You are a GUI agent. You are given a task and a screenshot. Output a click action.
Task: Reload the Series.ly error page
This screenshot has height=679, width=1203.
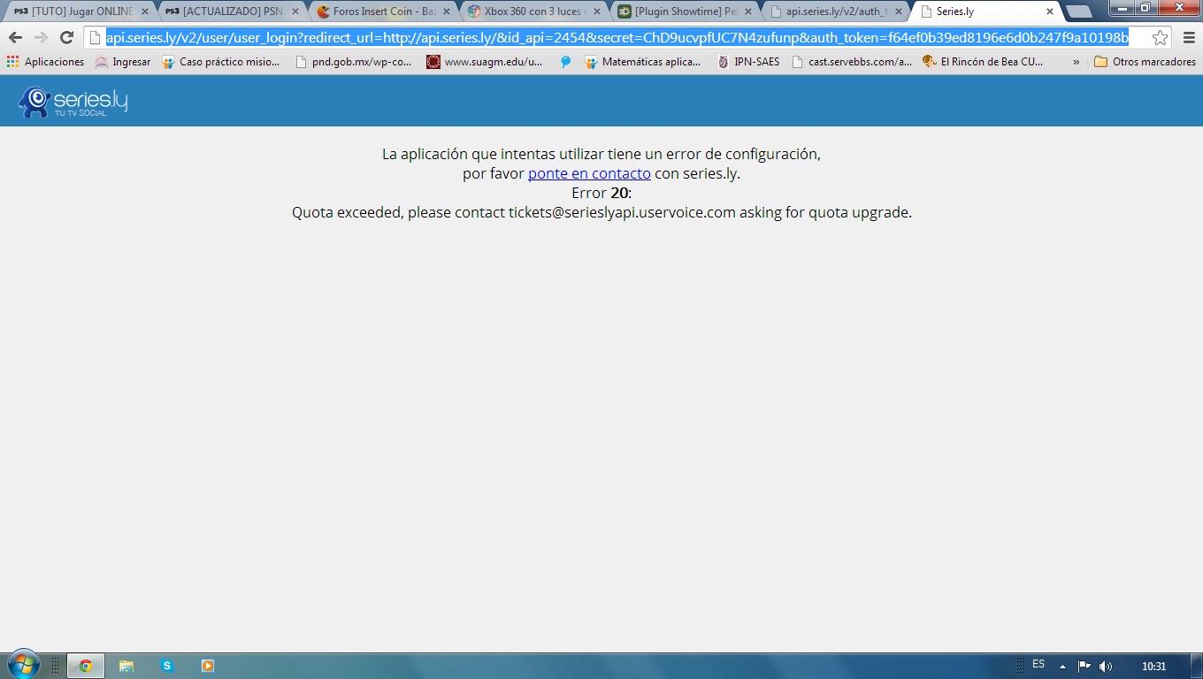[66, 37]
